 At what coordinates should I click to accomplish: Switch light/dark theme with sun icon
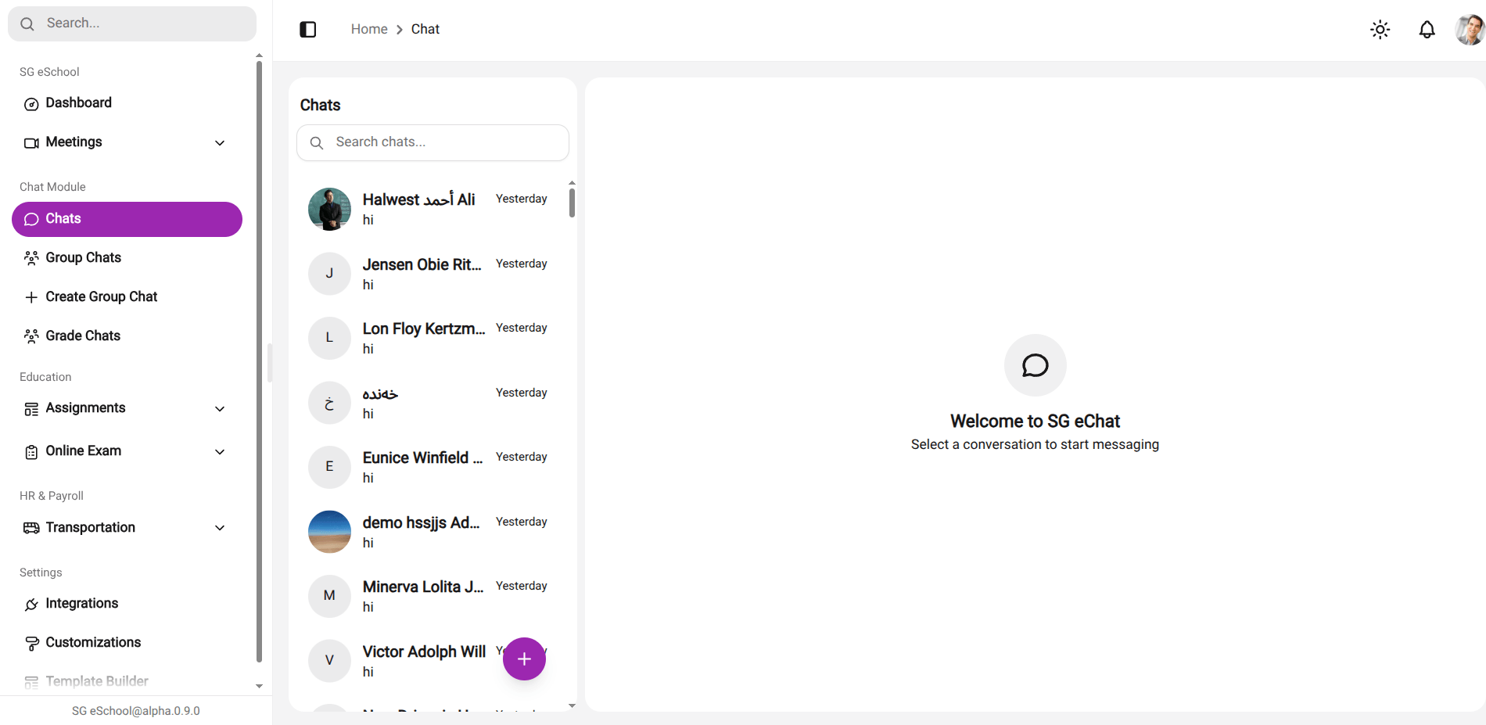coord(1380,30)
